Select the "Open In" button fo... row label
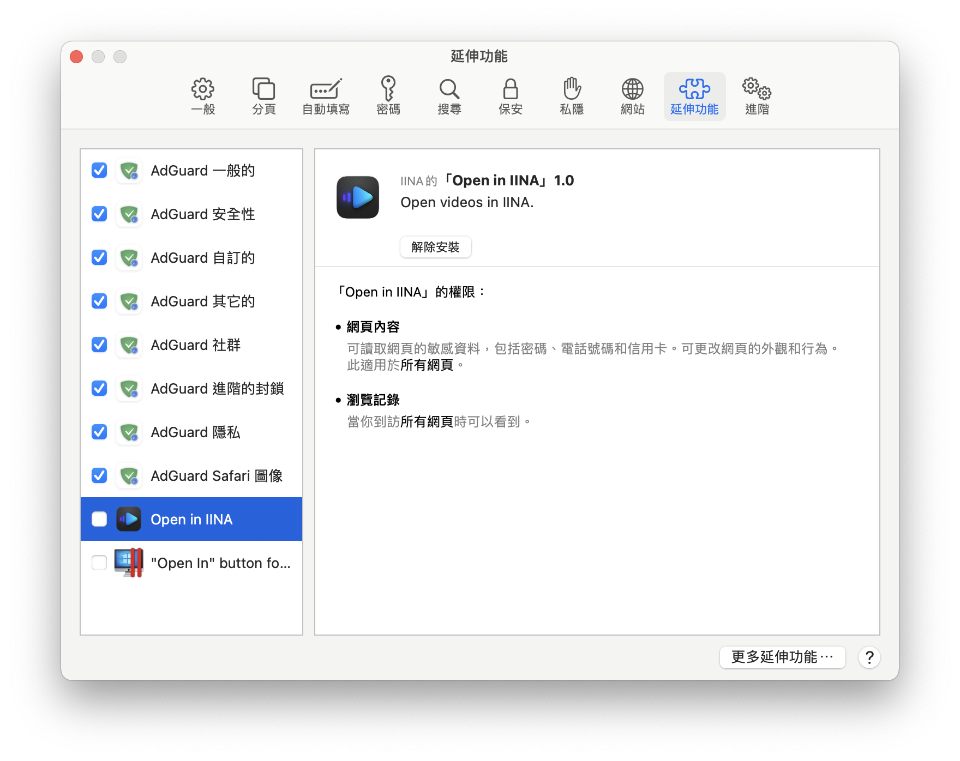 coord(221,563)
